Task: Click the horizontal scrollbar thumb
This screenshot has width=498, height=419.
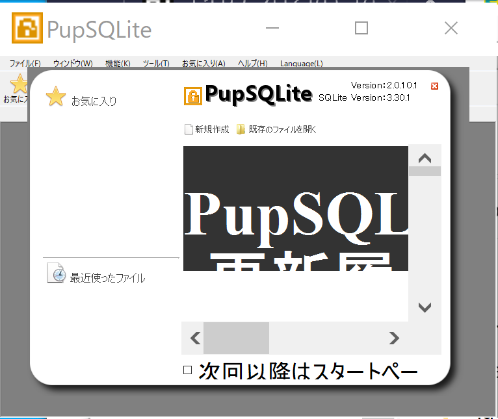Action: 236,338
